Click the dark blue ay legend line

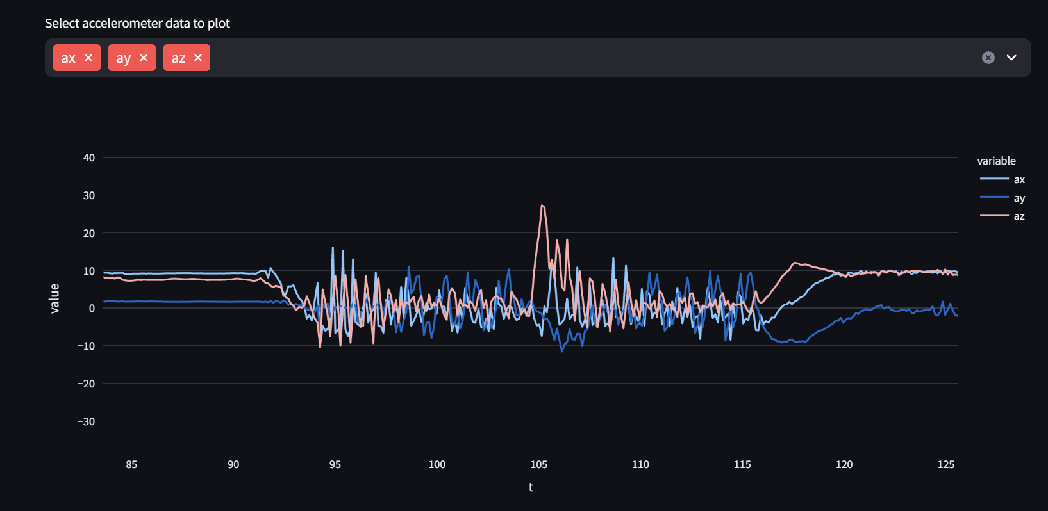click(x=994, y=198)
